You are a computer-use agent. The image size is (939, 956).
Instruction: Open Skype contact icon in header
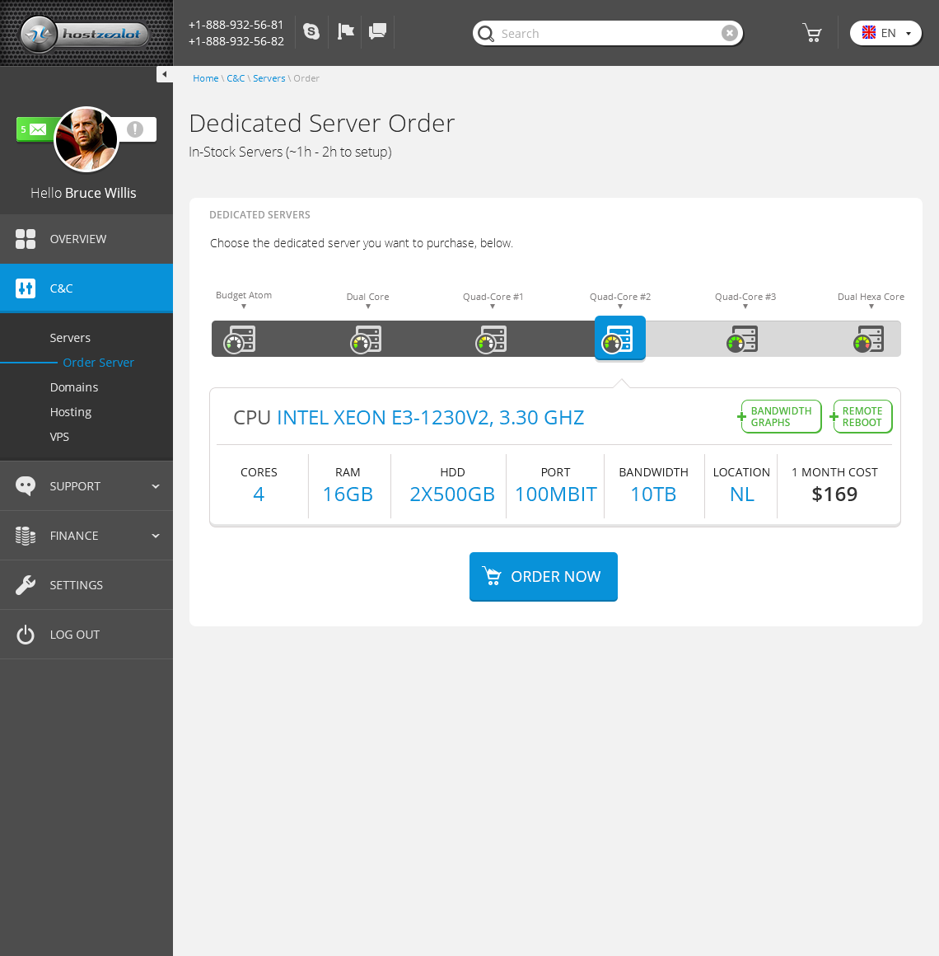tap(311, 31)
